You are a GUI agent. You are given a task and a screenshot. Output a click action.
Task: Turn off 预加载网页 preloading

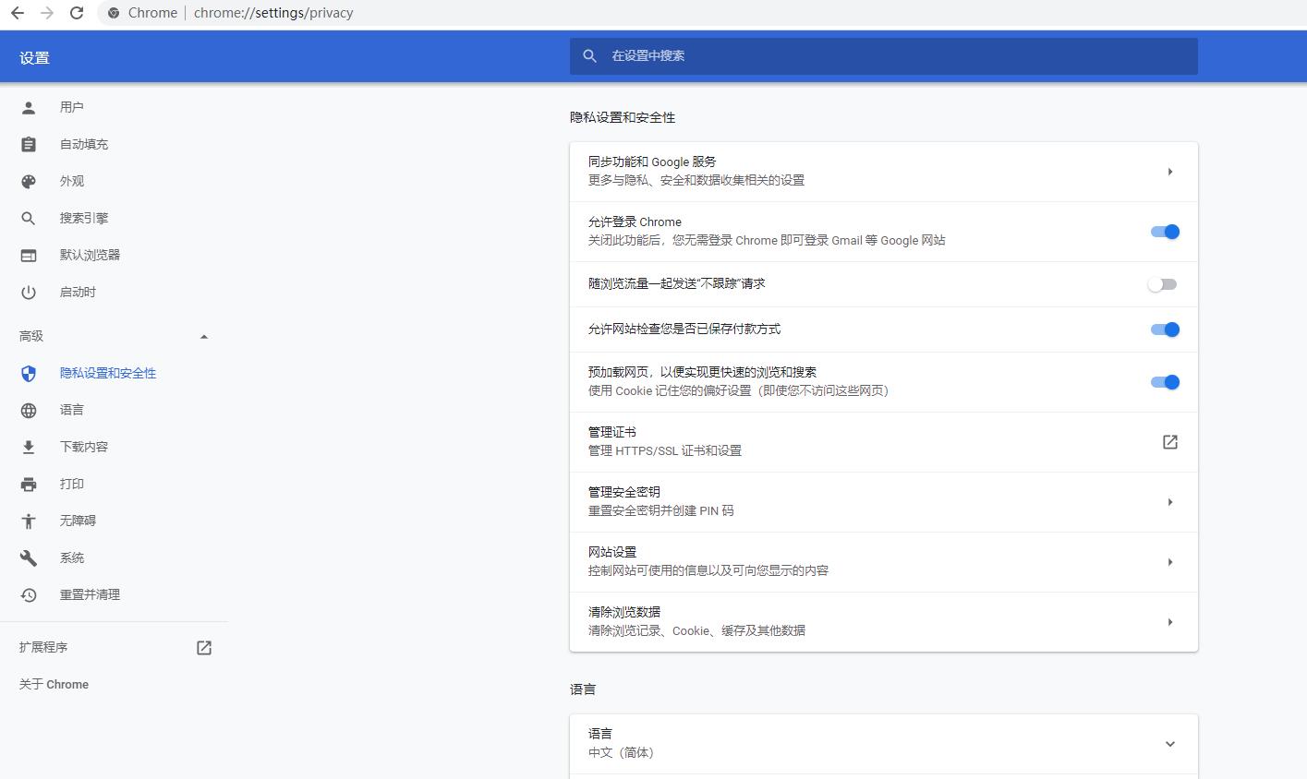click(1163, 381)
